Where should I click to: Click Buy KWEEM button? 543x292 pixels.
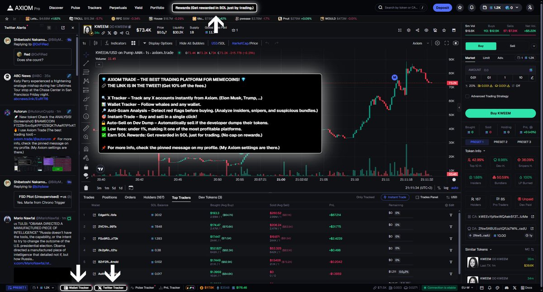tap(500, 113)
